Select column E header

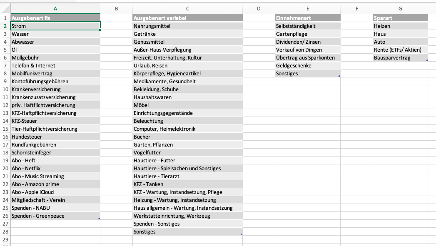[x=308, y=9]
